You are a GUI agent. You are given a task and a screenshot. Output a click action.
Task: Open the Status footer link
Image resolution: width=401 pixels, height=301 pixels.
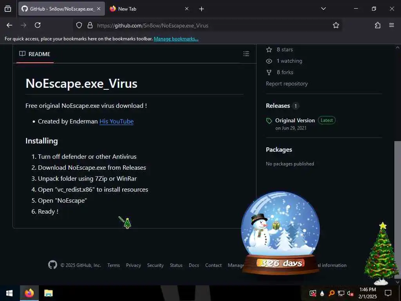pyautogui.click(x=176, y=265)
